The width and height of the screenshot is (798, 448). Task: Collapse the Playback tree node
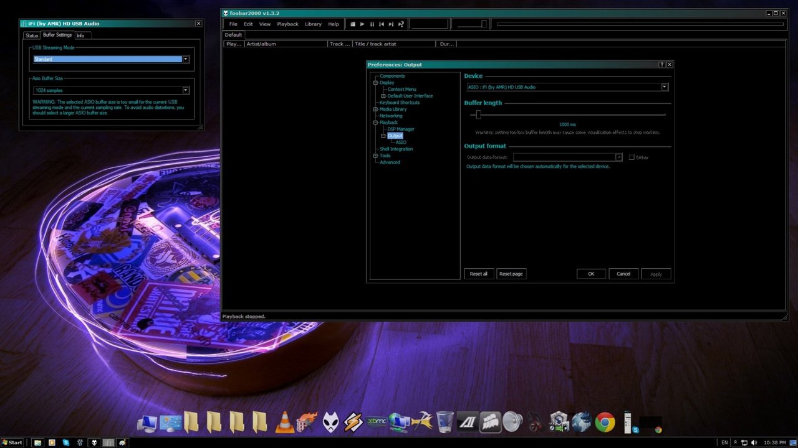click(x=375, y=123)
